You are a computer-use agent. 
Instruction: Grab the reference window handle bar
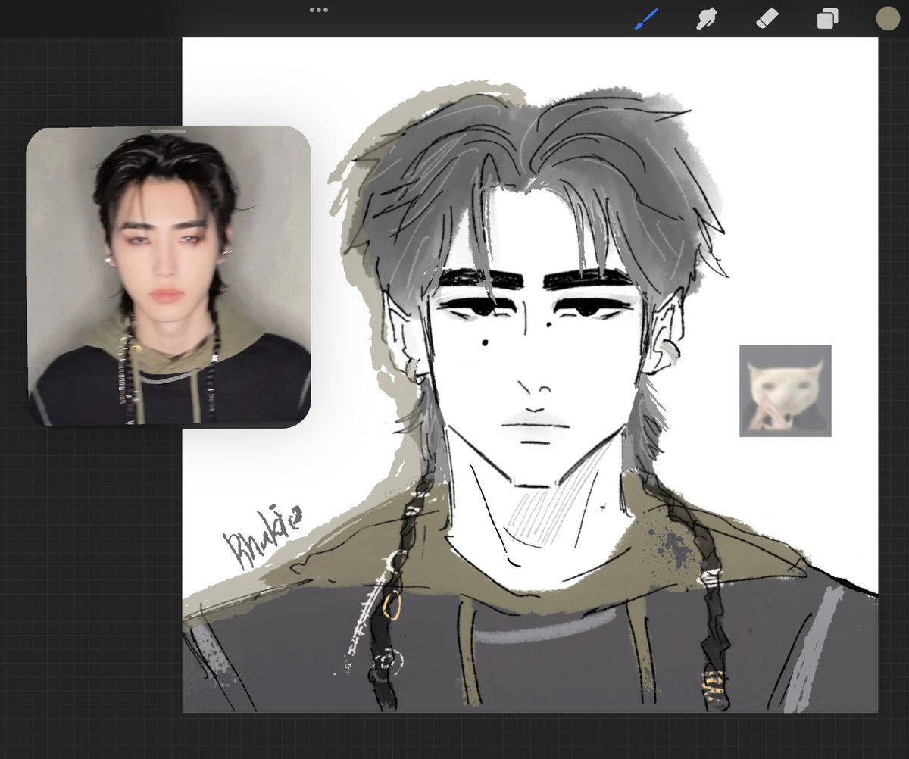coord(168,131)
